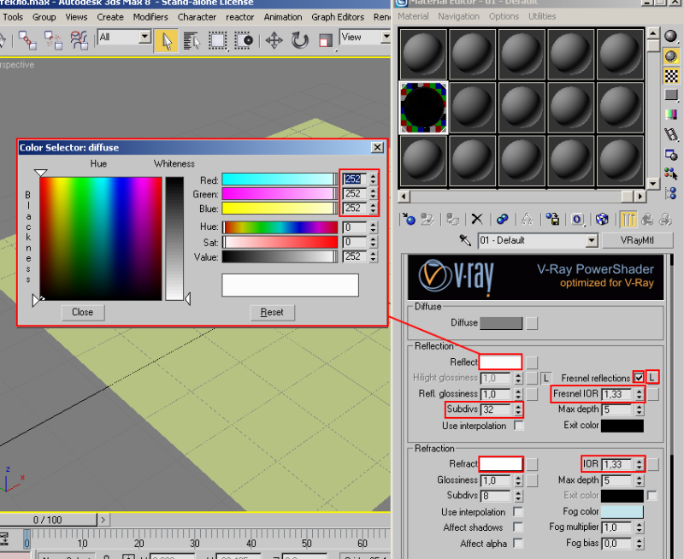Click the Red value spinner arrows

373,179
